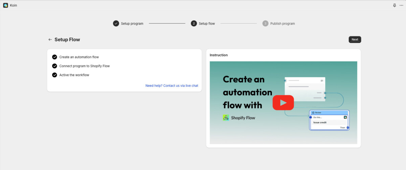Image resolution: width=406 pixels, height=170 pixels.
Task: Click the Instruction heading
Action: coord(219,55)
